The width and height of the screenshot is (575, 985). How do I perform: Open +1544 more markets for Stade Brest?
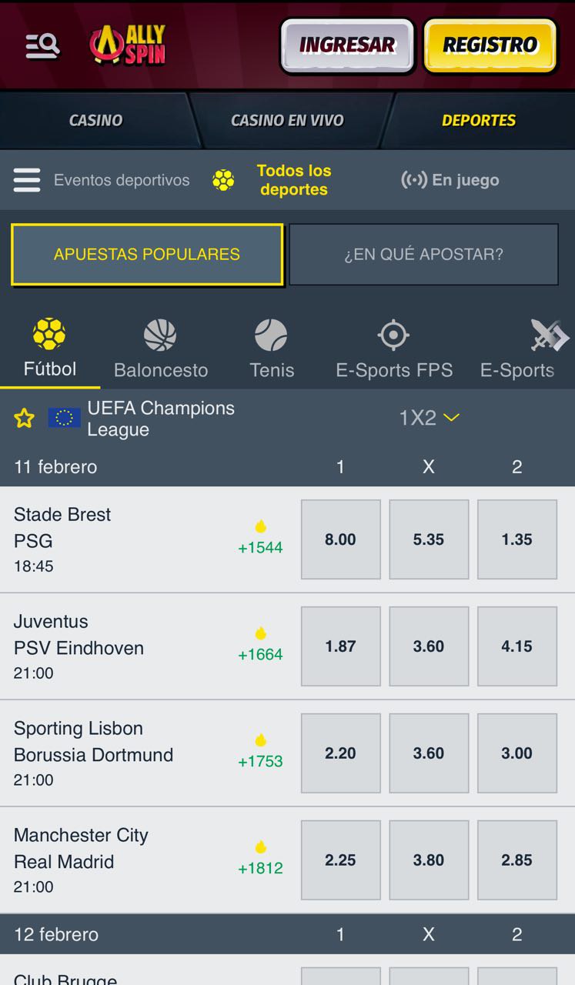coord(260,539)
